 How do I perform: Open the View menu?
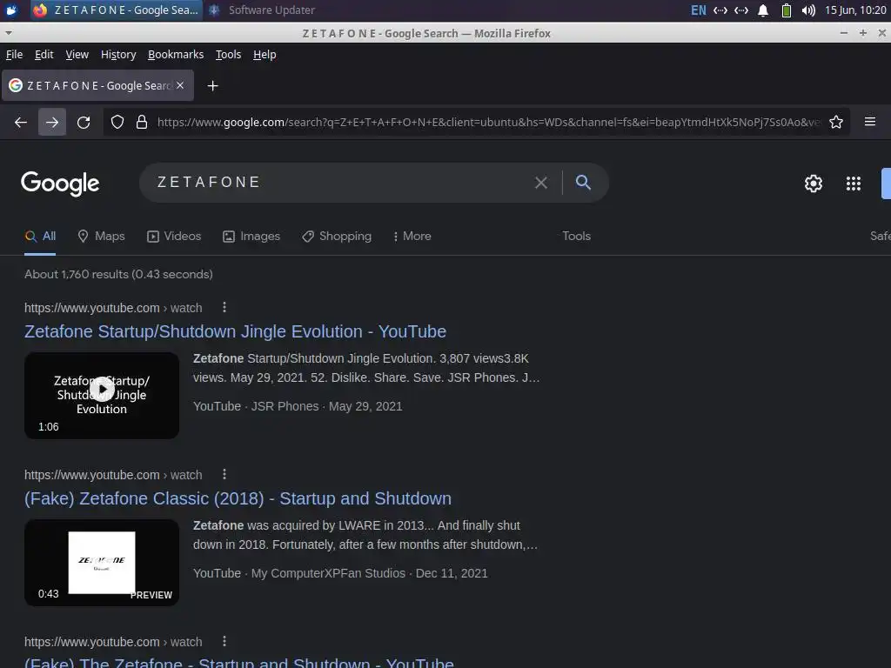pos(77,55)
